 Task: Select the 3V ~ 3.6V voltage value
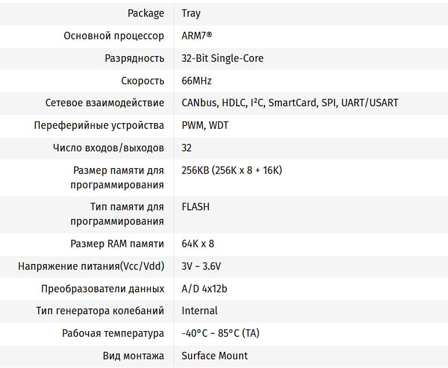coord(201,266)
